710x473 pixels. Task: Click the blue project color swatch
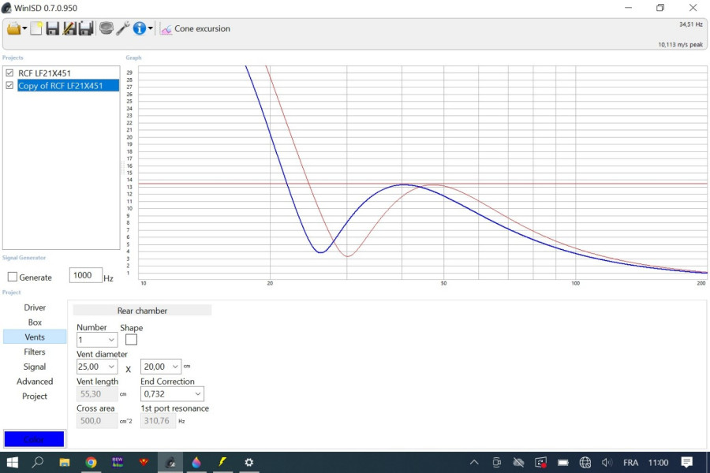(x=34, y=439)
